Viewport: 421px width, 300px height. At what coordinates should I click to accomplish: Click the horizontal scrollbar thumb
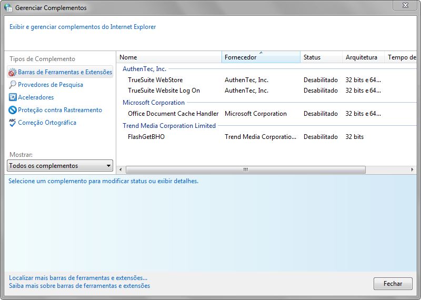point(246,169)
